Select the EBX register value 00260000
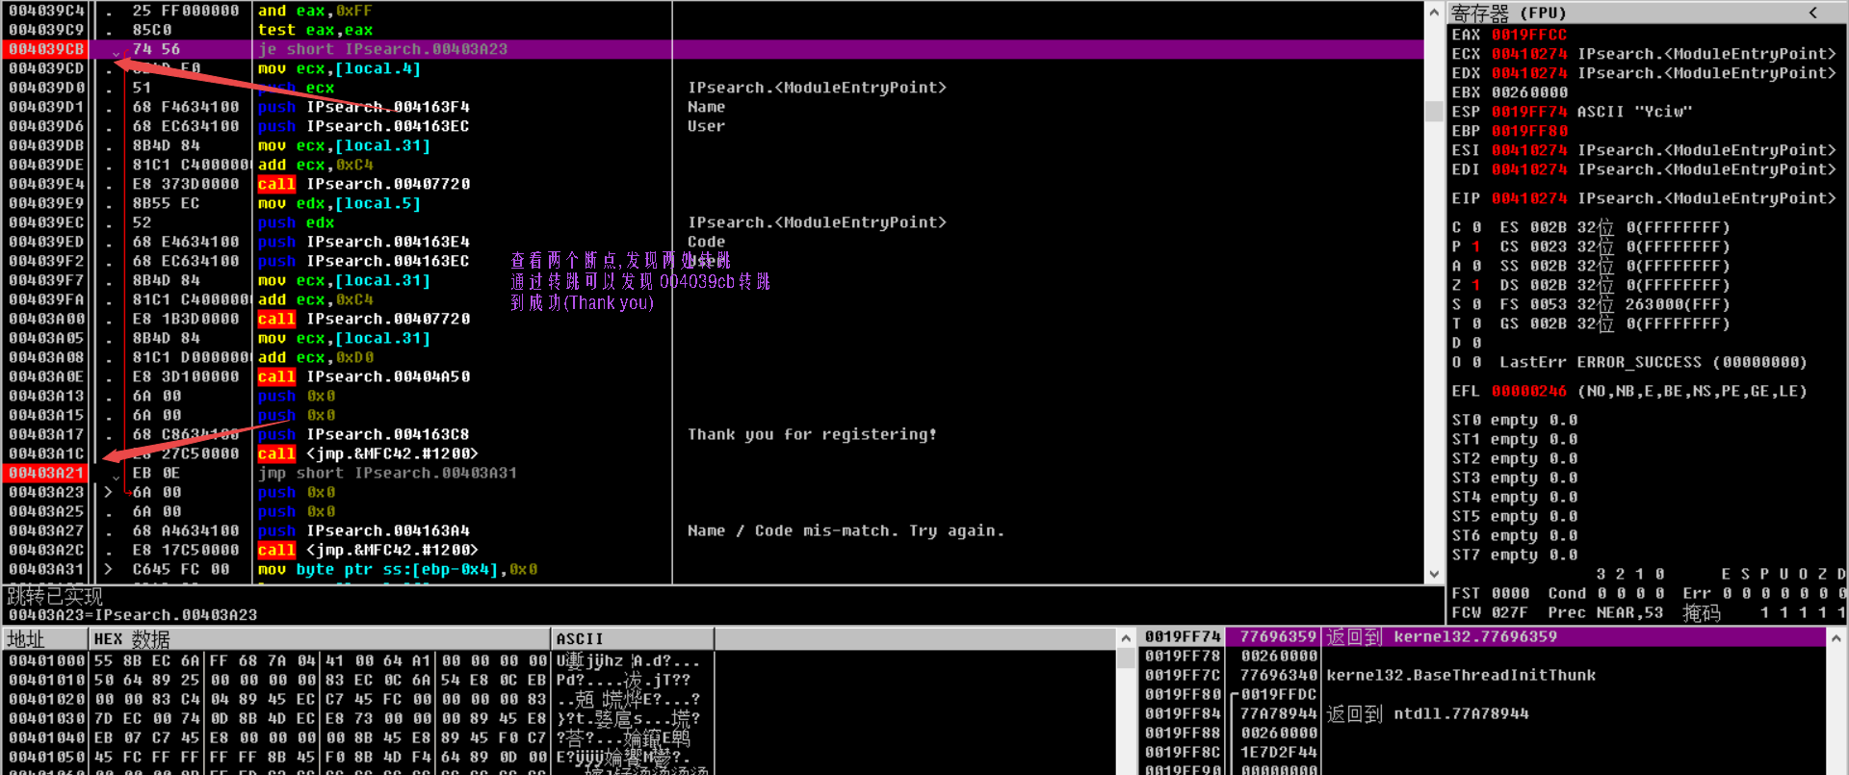Viewport: 1849px width, 775px height. pyautogui.click(x=1529, y=92)
